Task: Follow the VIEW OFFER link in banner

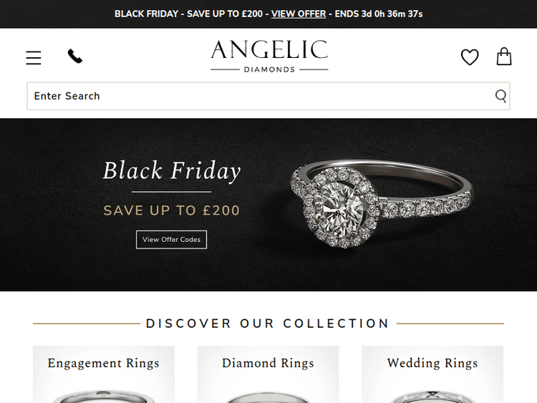Action: 299,14
